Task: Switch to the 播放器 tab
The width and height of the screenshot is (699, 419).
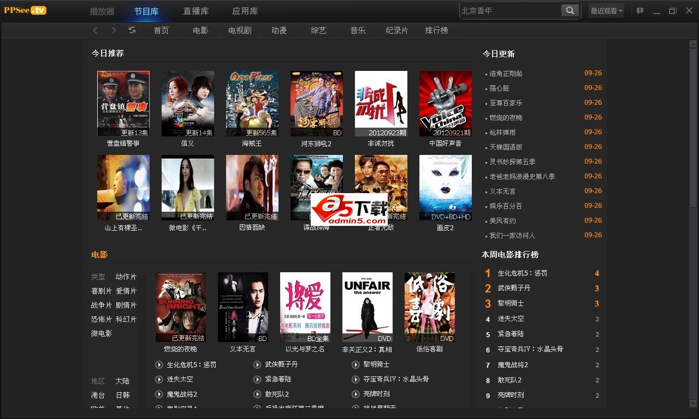Action: (x=102, y=11)
